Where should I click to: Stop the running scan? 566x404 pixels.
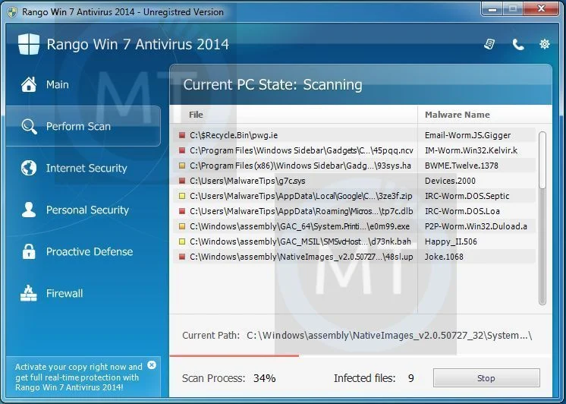[486, 378]
